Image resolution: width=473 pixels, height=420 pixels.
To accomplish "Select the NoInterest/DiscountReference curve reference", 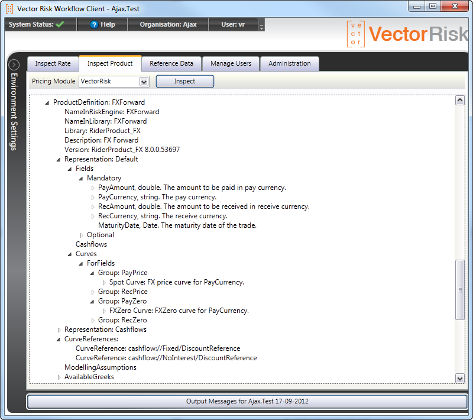I will [166, 358].
